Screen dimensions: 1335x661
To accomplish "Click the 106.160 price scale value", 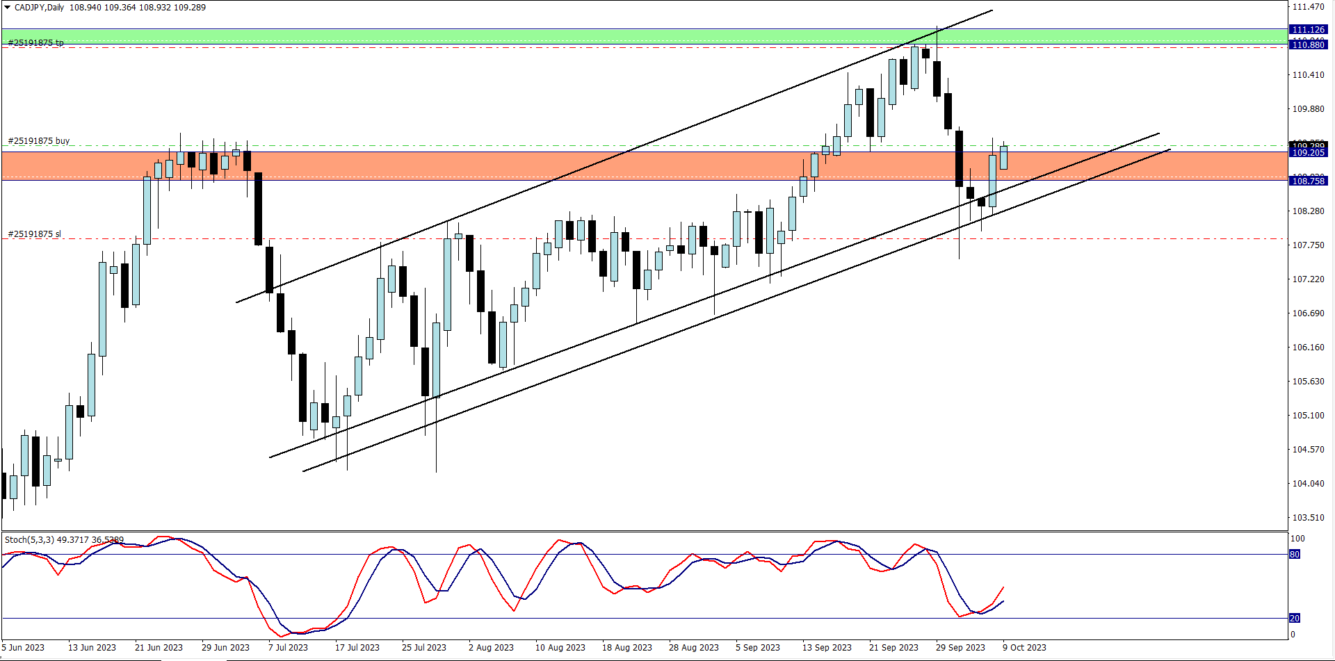I will [1308, 348].
